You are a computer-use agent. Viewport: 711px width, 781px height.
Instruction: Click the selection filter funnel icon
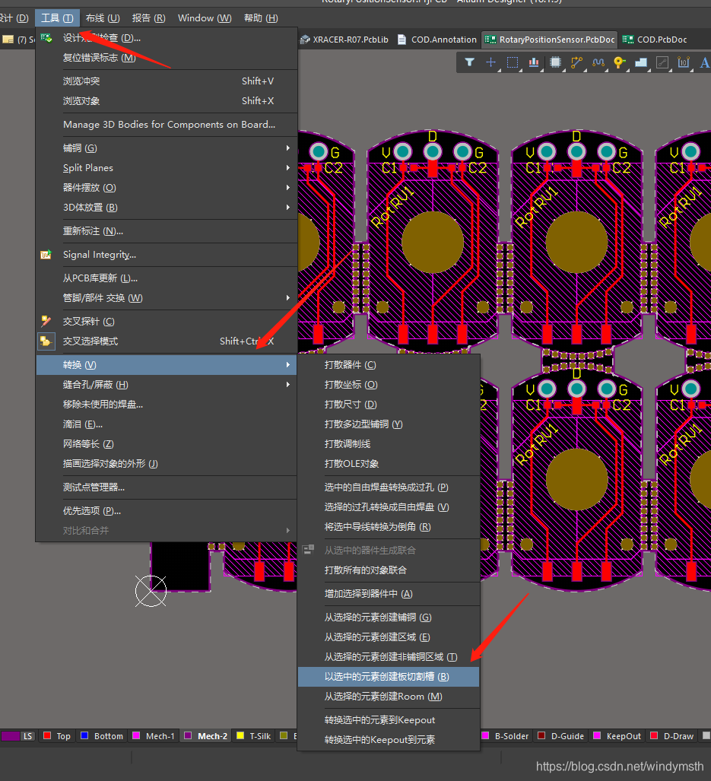click(469, 62)
